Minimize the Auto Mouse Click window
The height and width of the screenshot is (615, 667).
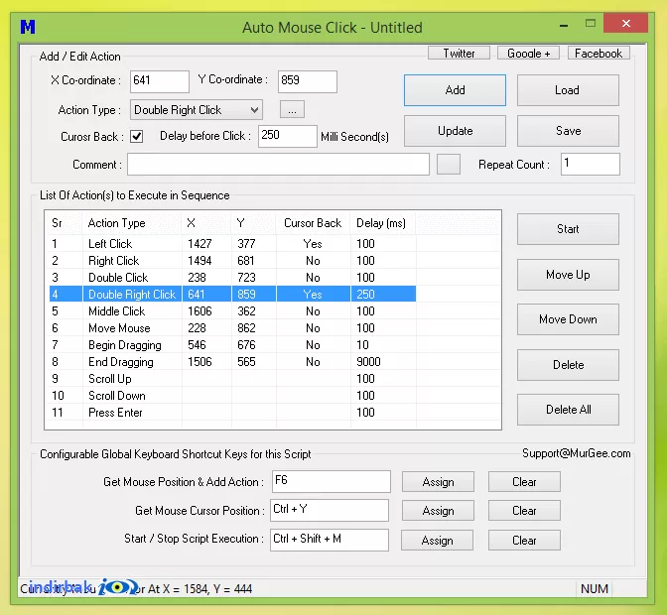(x=564, y=25)
